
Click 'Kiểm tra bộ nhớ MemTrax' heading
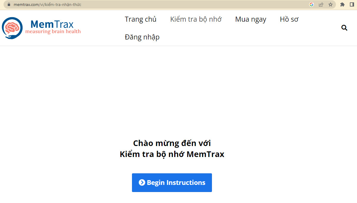(172, 154)
